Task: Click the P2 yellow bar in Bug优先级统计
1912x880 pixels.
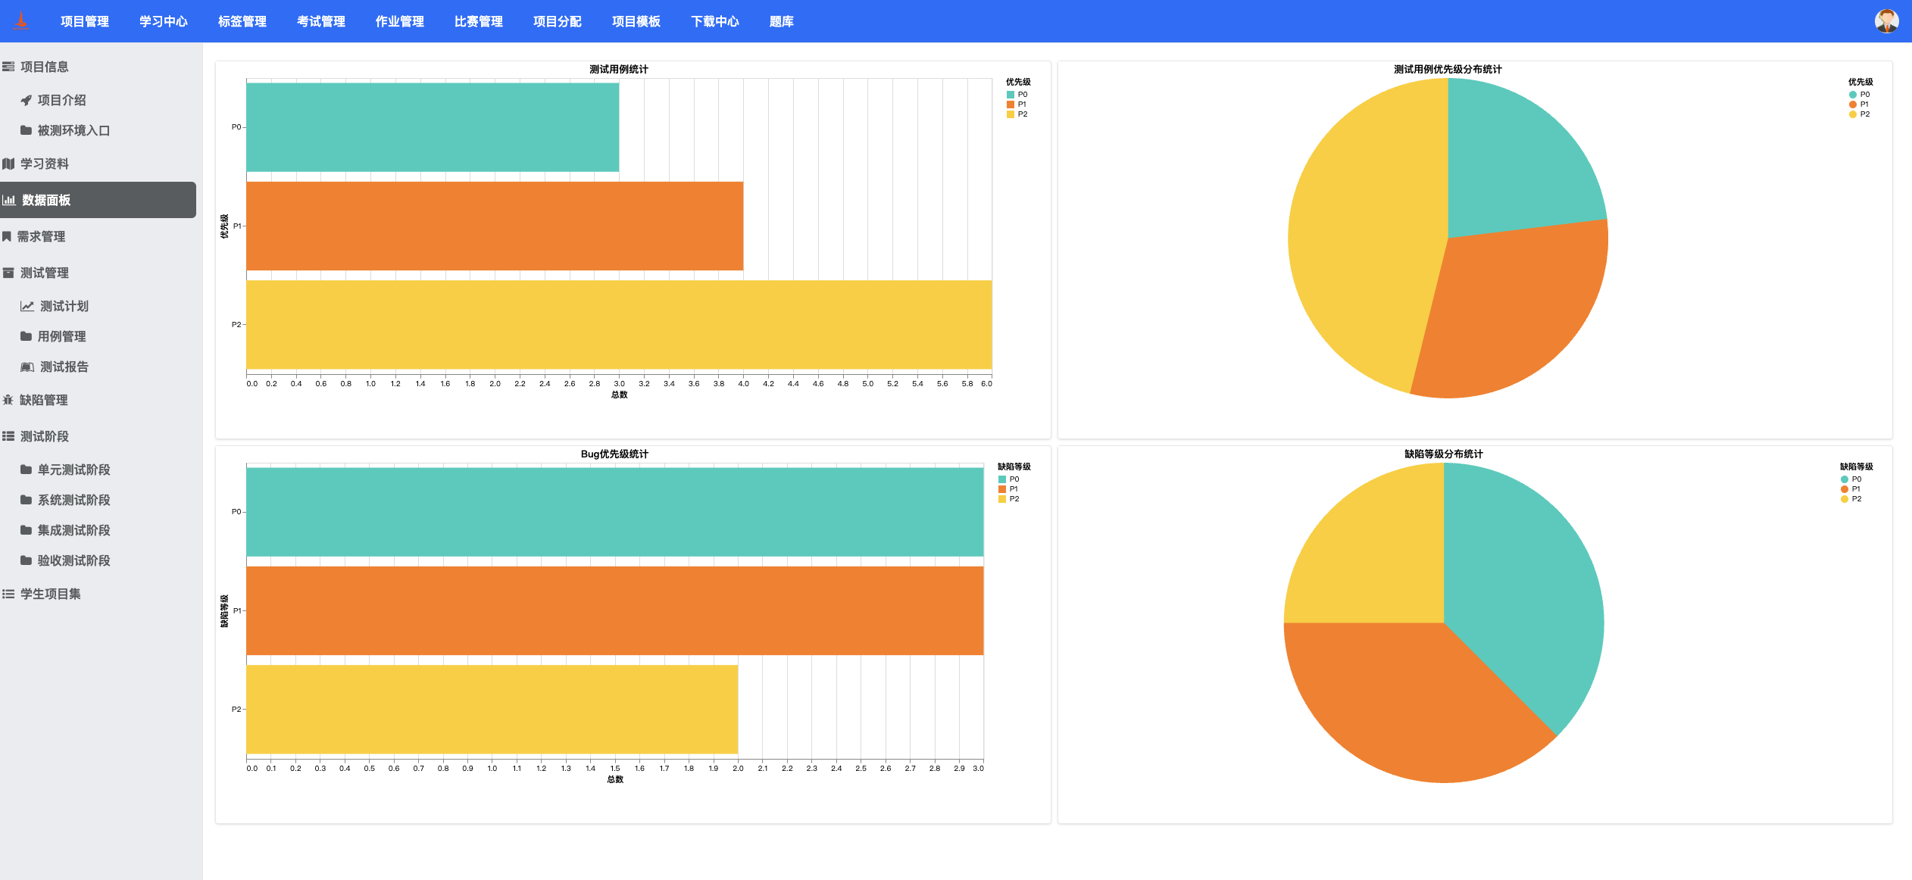Action: 492,710
